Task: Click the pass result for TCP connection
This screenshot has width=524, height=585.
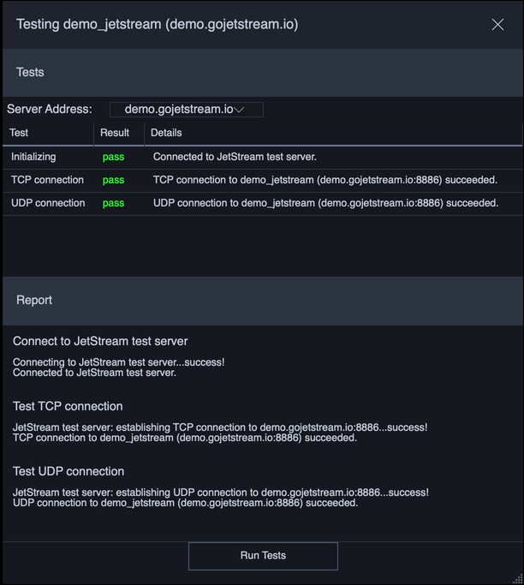Action: (x=113, y=180)
